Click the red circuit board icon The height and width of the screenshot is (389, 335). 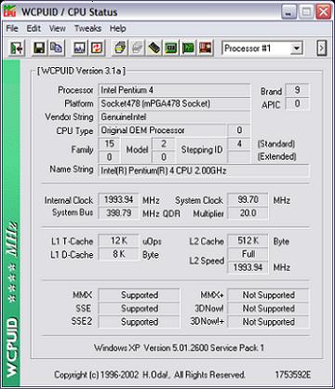pyautogui.click(x=206, y=48)
